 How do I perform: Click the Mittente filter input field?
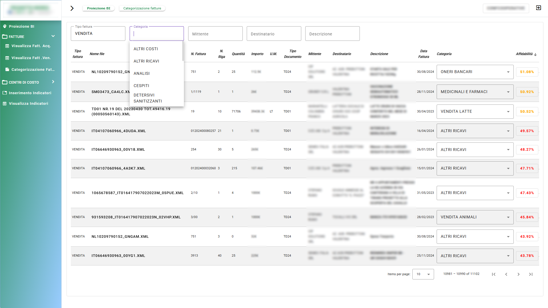[215, 34]
